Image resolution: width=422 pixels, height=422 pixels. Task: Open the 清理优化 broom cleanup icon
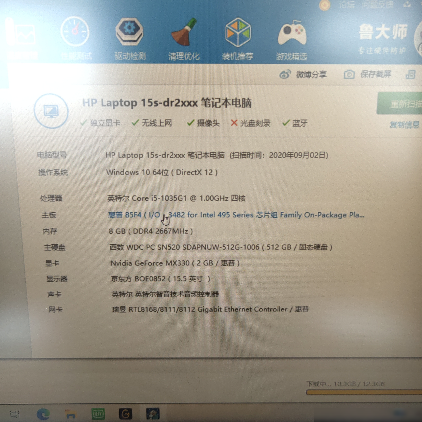click(184, 32)
